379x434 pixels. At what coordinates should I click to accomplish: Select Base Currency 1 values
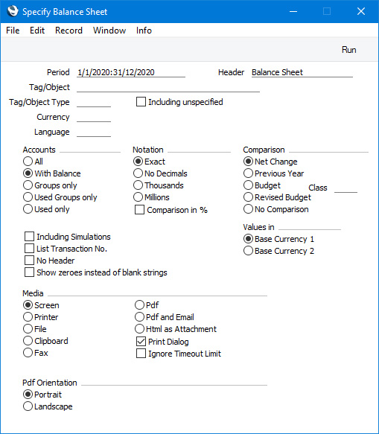249,239
